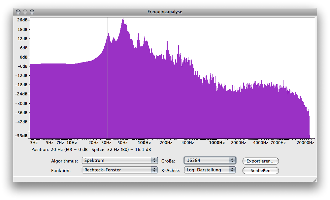Image resolution: width=330 pixels, height=200 pixels.
Task: Zoom the window using the third titlebar button
Action: tap(32, 12)
